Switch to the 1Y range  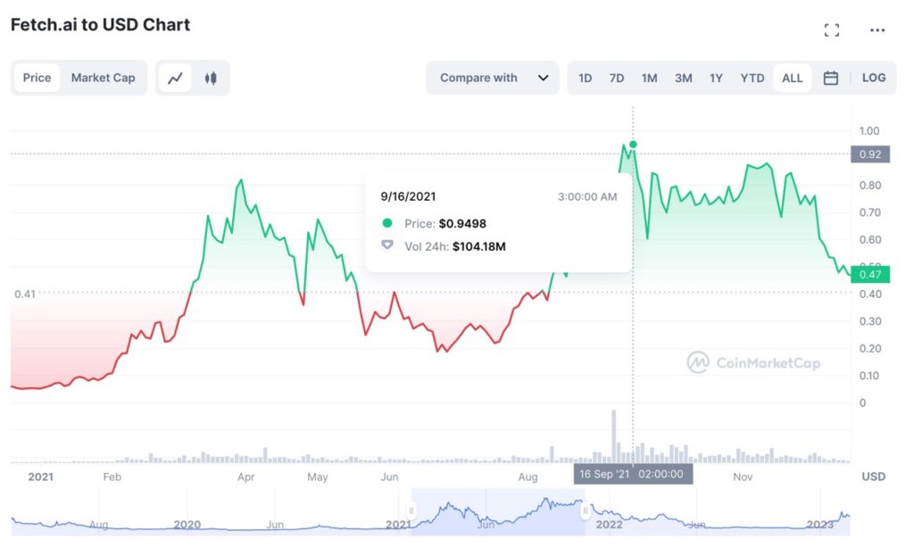pyautogui.click(x=716, y=78)
